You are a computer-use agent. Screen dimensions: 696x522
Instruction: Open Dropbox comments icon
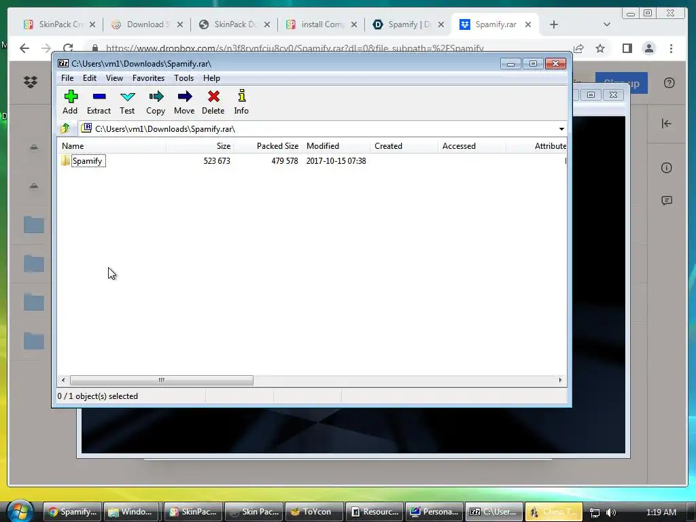[x=666, y=201]
